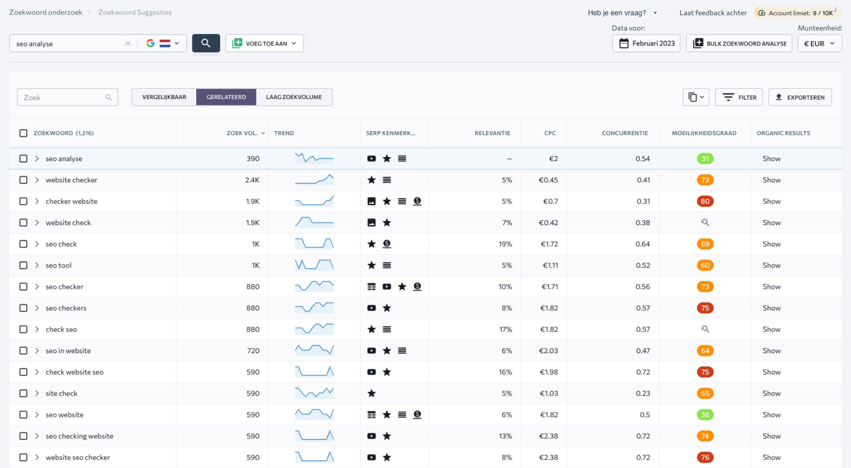851x468 pixels.
Task: Toggle the select-all Zoekwoord checkbox
Action: point(23,133)
